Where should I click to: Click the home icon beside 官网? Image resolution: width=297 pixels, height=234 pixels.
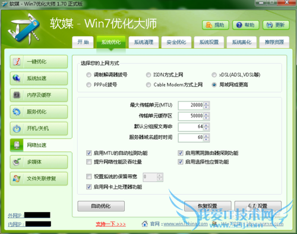point(145,224)
